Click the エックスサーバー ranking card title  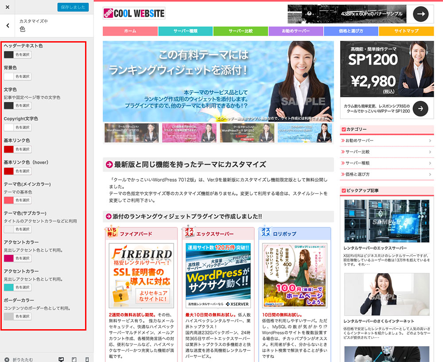(215, 234)
